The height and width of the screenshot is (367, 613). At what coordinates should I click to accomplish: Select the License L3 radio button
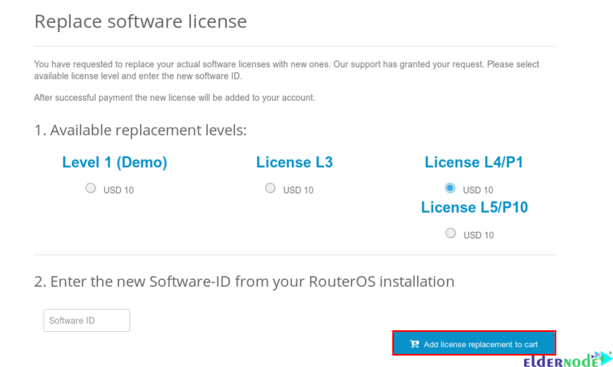tap(270, 188)
